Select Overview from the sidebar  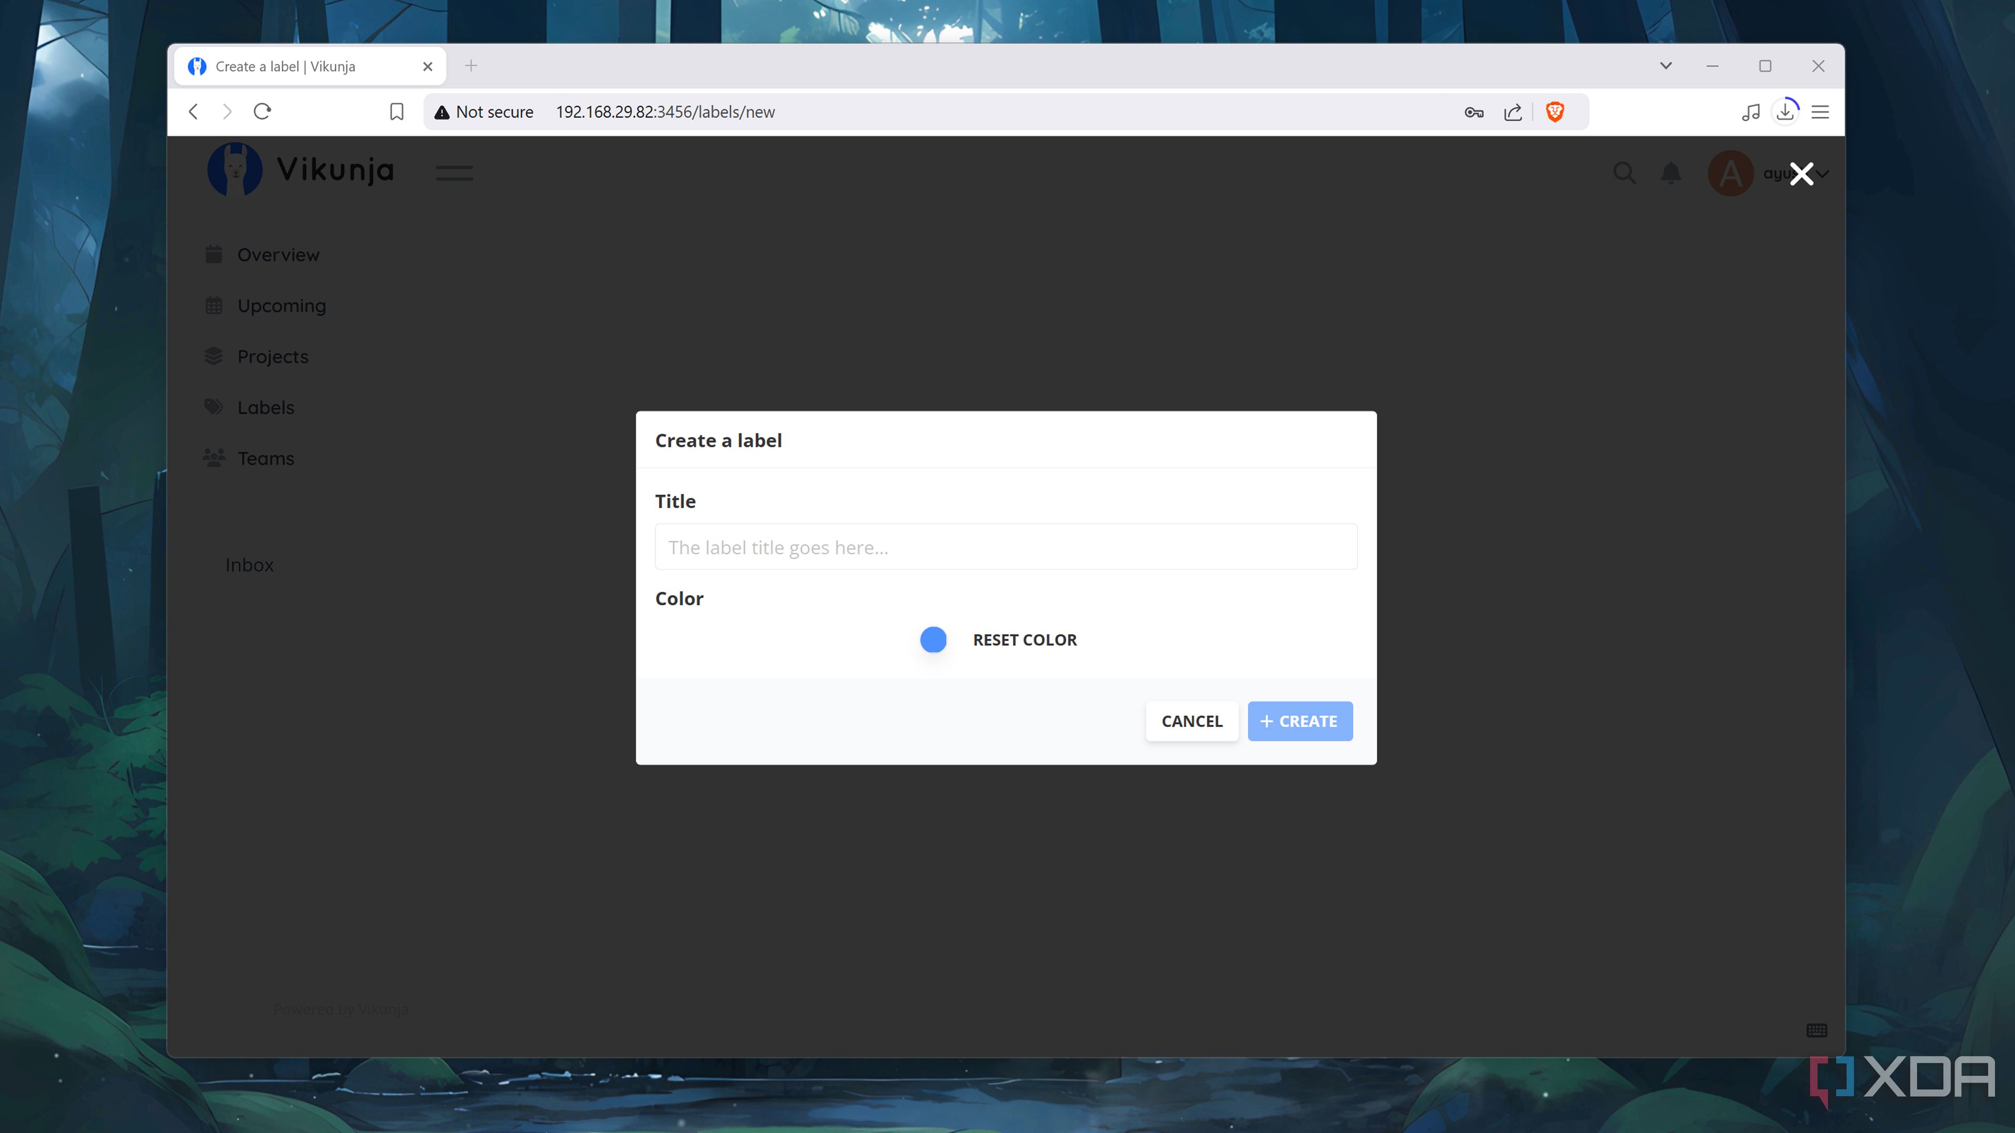tap(278, 254)
